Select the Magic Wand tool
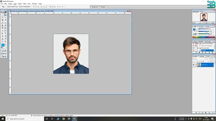Screen dimensions: 216x121 click(5, 17)
